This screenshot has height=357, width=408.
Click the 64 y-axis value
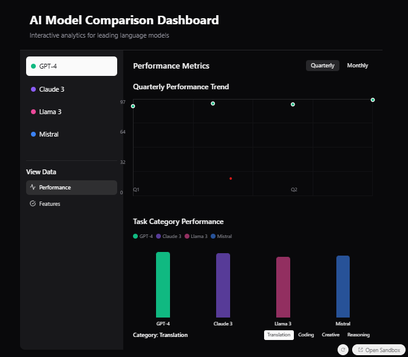pos(123,132)
